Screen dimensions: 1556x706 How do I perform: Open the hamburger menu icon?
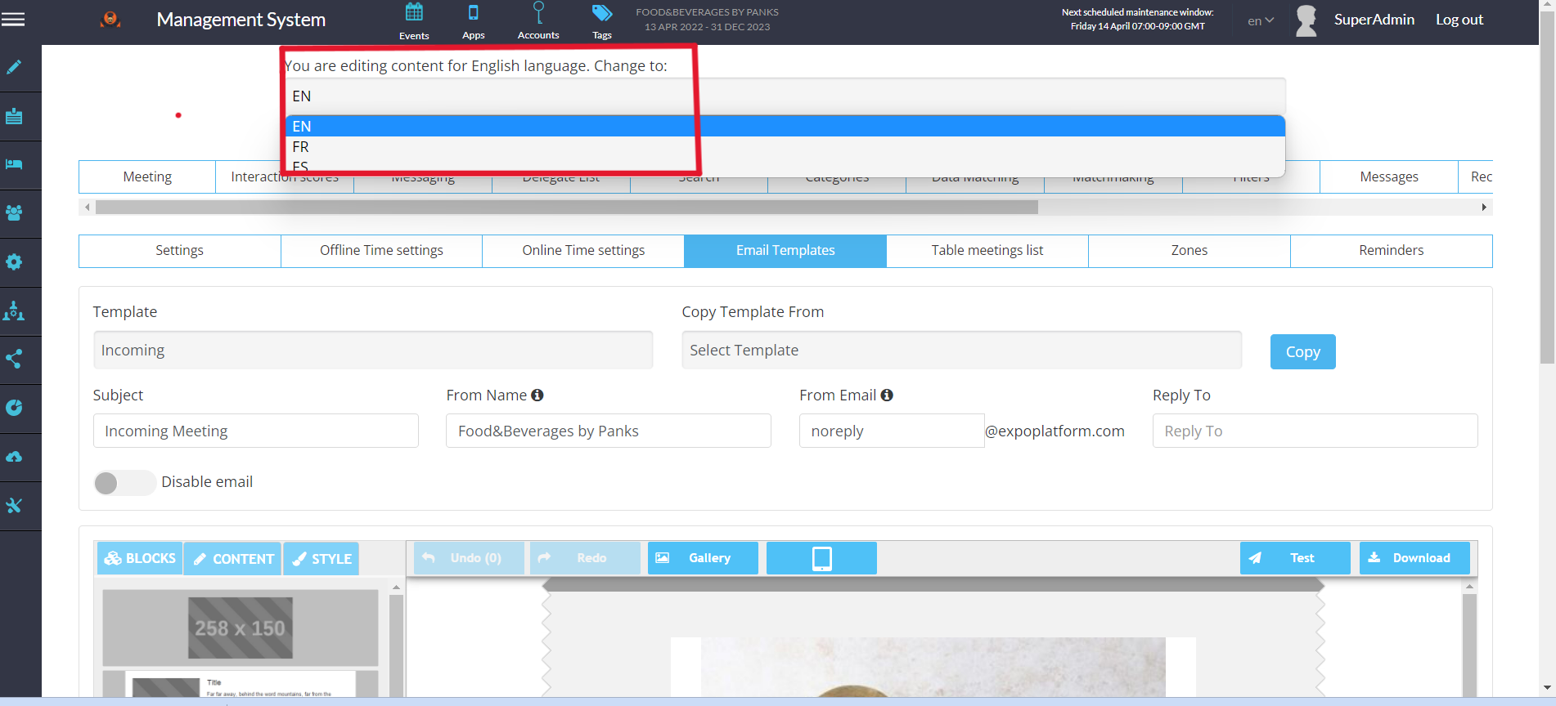click(13, 20)
